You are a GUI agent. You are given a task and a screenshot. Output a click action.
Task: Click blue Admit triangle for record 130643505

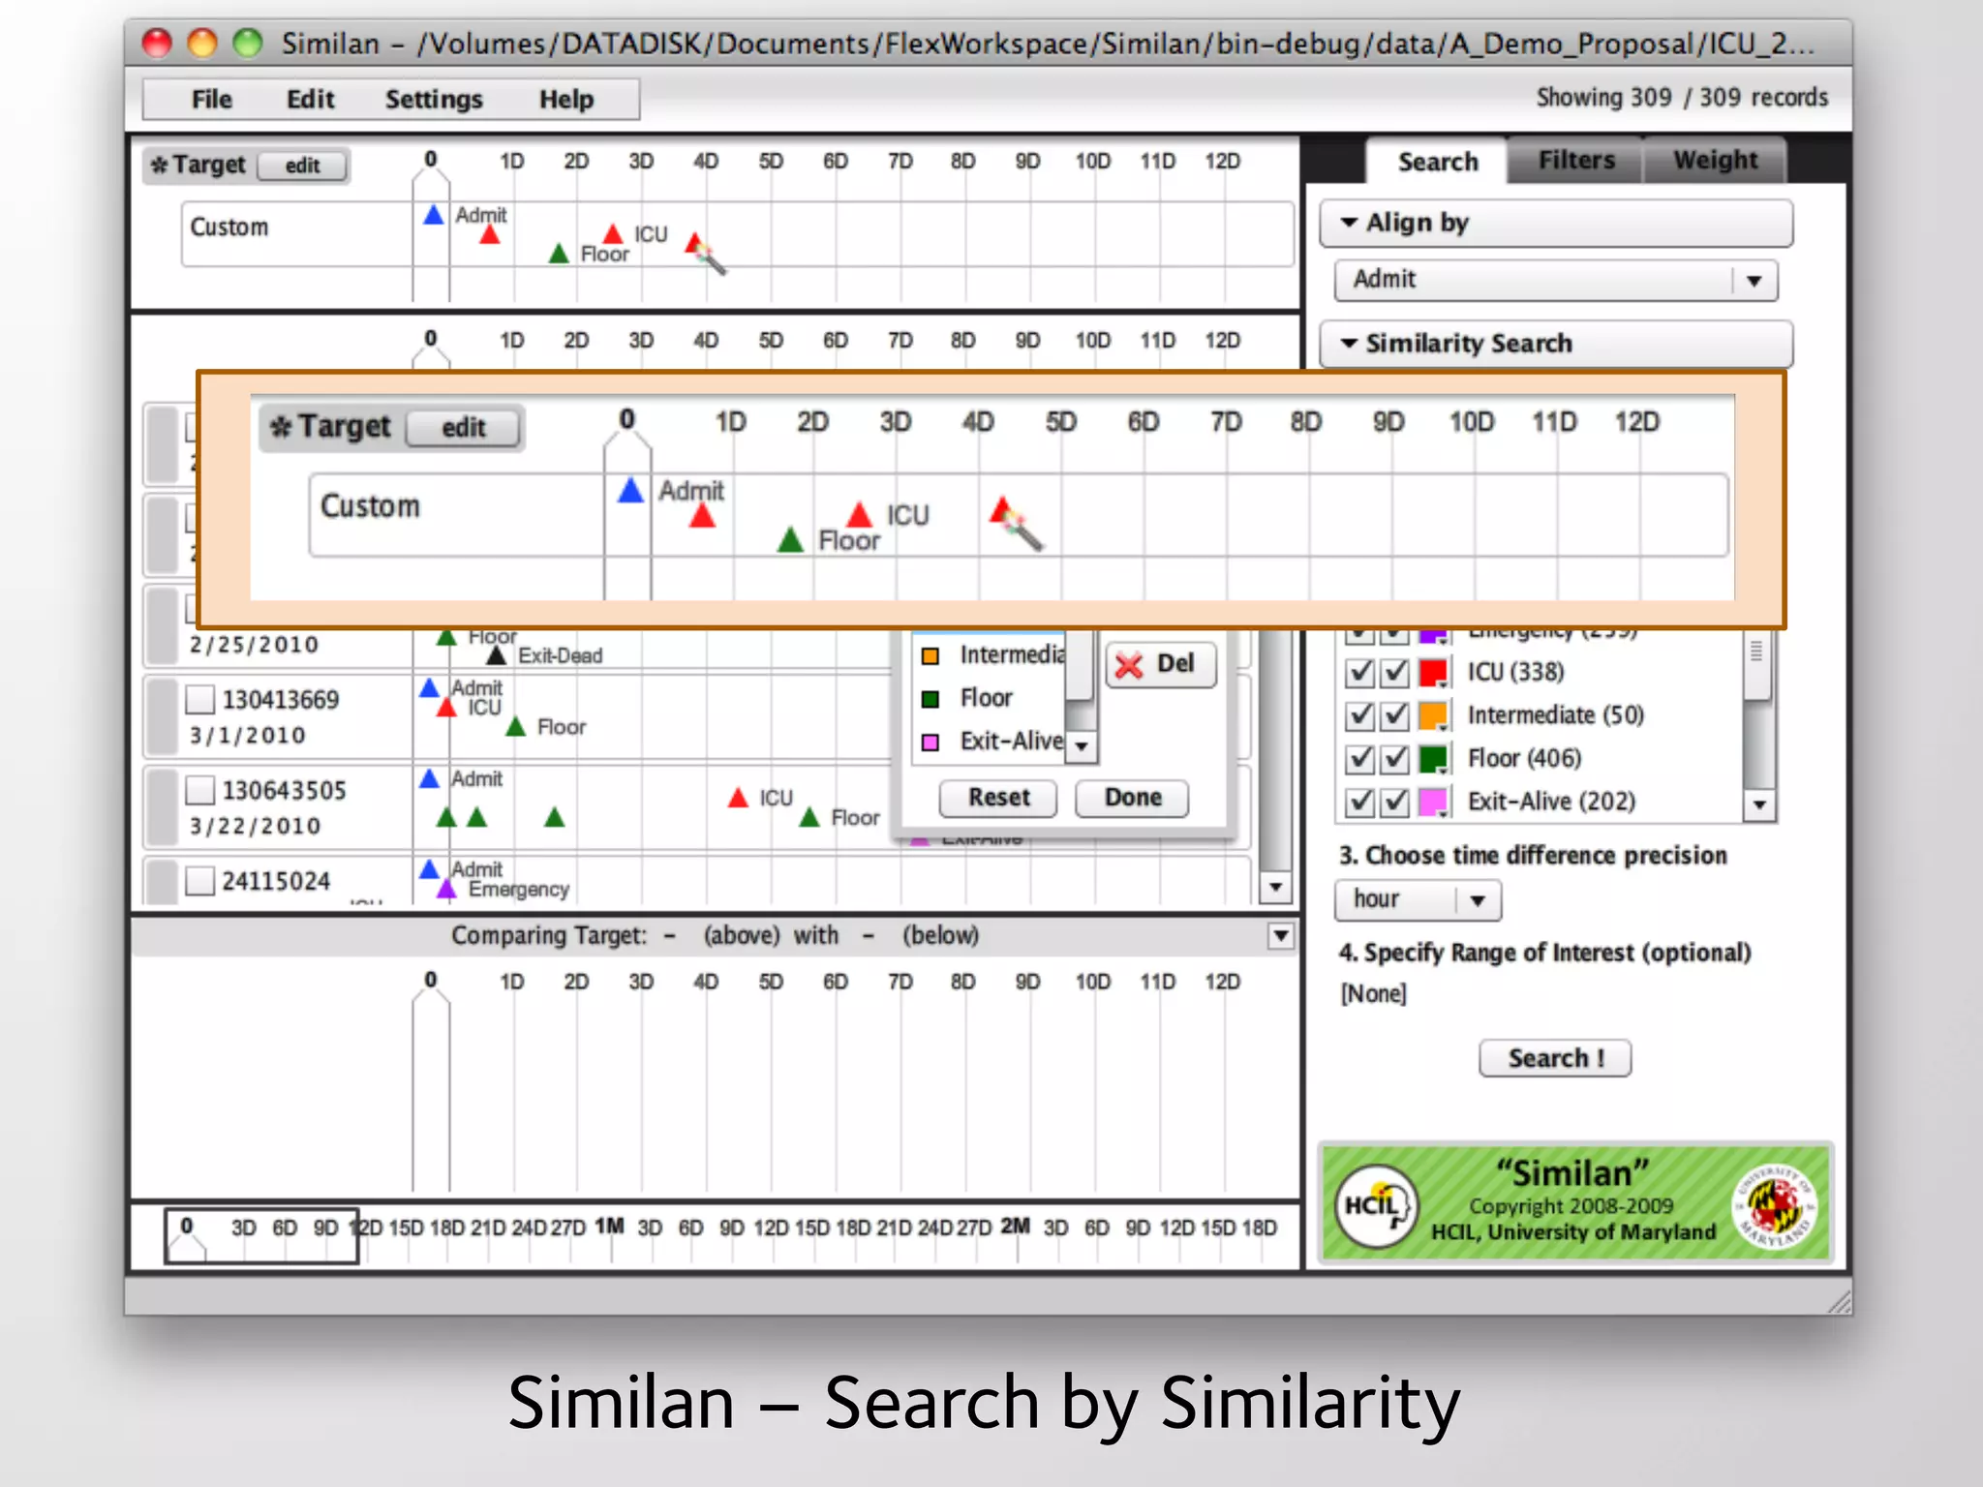(x=429, y=778)
